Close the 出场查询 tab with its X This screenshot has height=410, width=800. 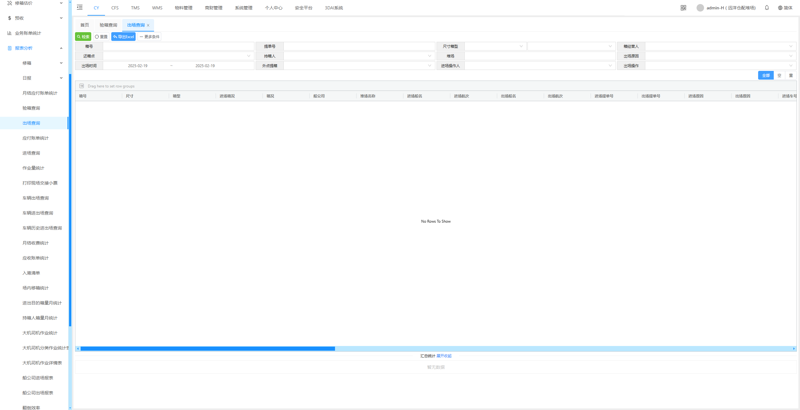(x=148, y=25)
